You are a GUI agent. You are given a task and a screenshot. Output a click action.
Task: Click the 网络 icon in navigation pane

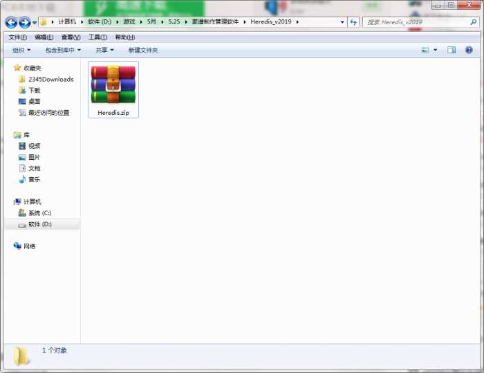pos(17,246)
